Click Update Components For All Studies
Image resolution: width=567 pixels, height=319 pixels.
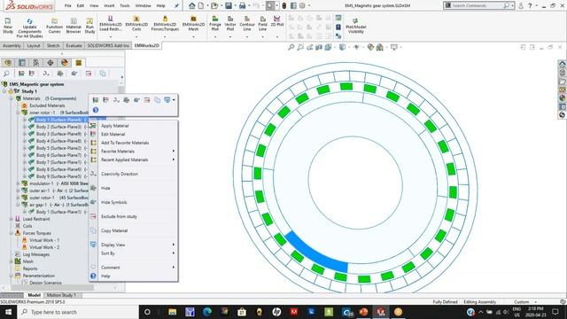29,27
